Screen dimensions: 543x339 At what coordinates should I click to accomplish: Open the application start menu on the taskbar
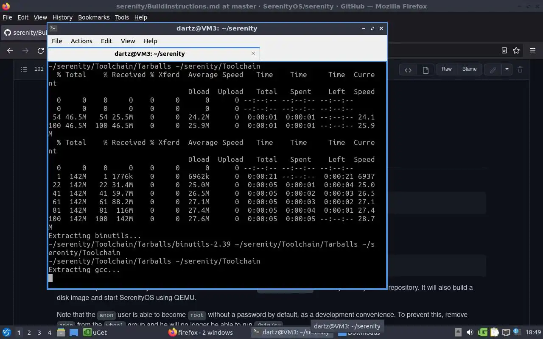(x=6, y=333)
